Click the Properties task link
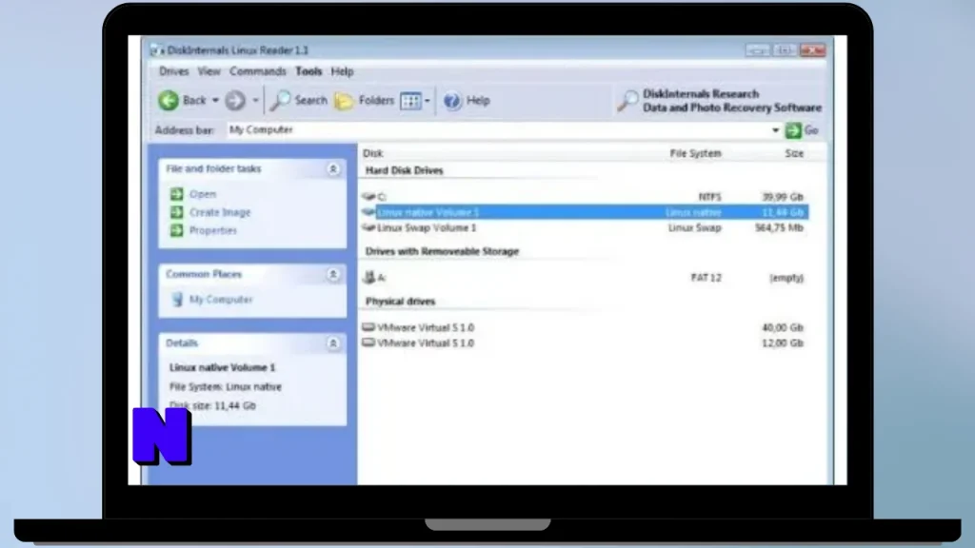The image size is (975, 548). tap(213, 230)
